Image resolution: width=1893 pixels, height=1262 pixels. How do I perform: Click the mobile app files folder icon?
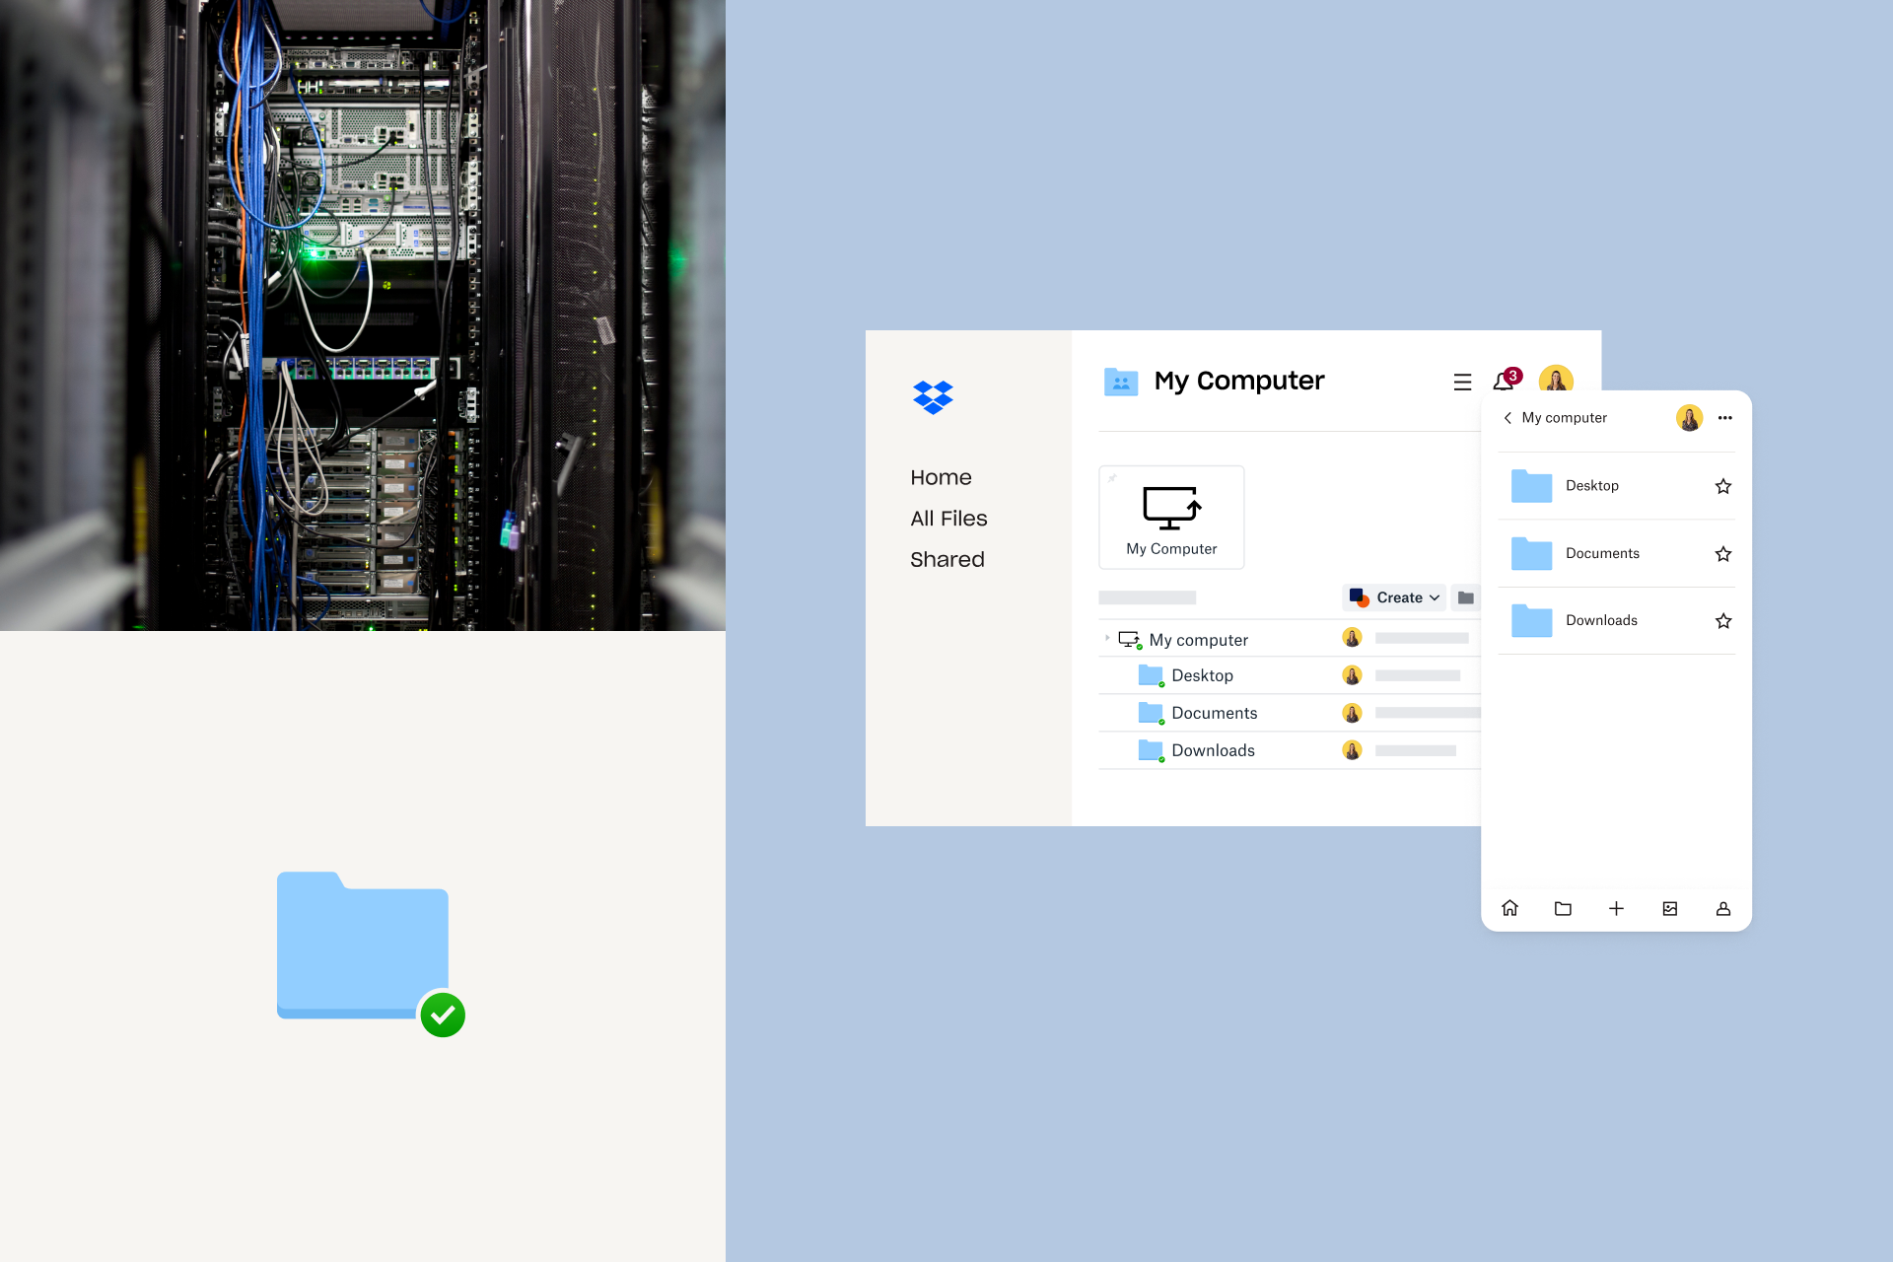[1562, 908]
